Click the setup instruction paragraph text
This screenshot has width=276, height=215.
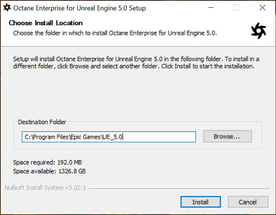[x=136, y=62]
